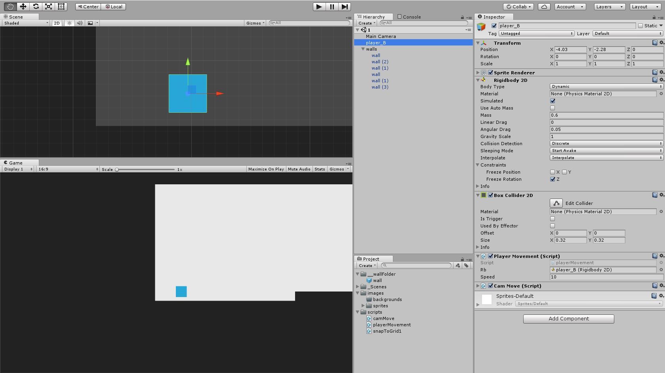Select the Scale tool

(48, 6)
